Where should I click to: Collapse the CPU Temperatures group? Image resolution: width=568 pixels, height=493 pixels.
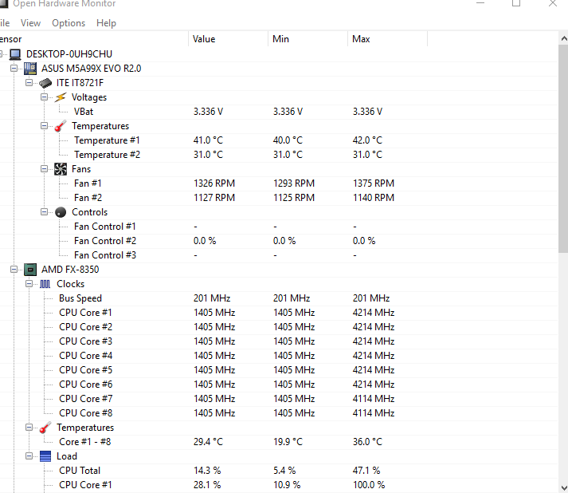[29, 428]
